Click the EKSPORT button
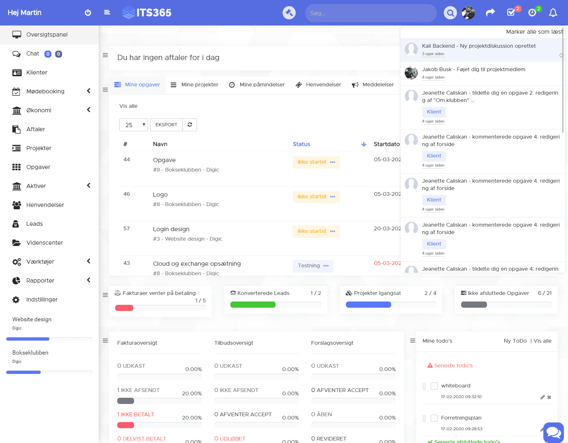The width and height of the screenshot is (568, 443). (166, 125)
